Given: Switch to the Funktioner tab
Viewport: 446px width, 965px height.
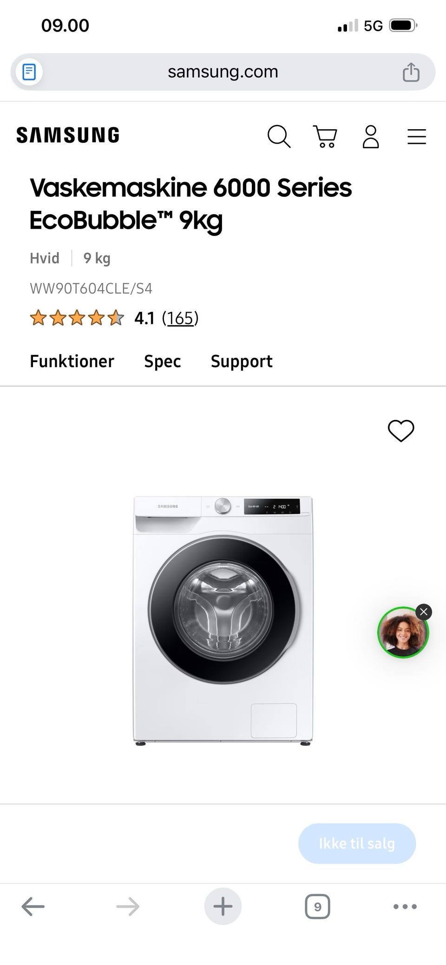Looking at the screenshot, I should click(x=72, y=361).
